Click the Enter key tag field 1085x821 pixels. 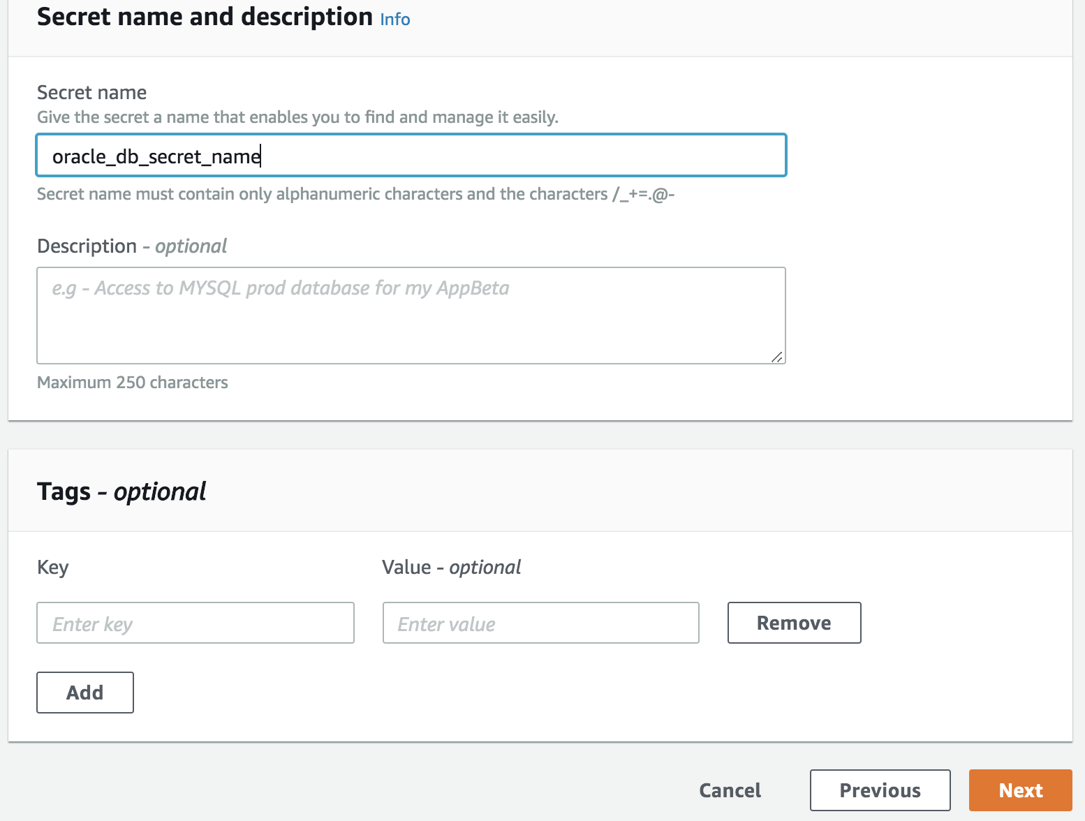[195, 623]
